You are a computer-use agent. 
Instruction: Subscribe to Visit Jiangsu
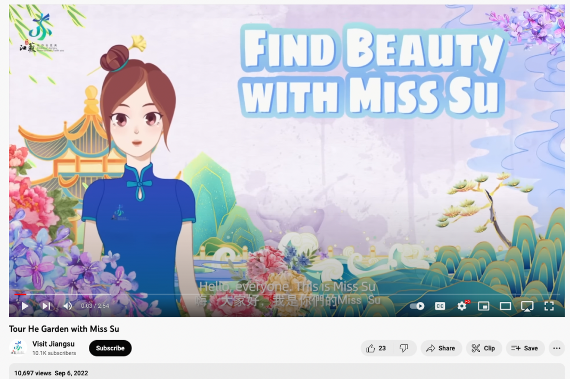[x=110, y=348]
